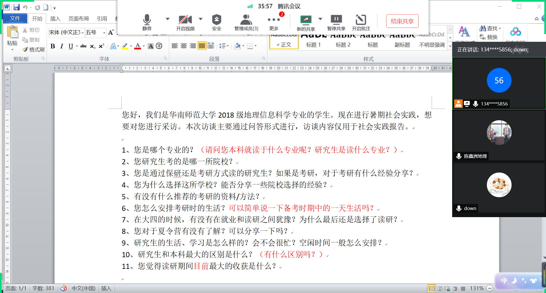Expand the video options arrow
This screenshot has height=293, width=546.
point(200,19)
